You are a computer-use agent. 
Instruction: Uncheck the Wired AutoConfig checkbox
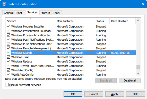click(8, 70)
